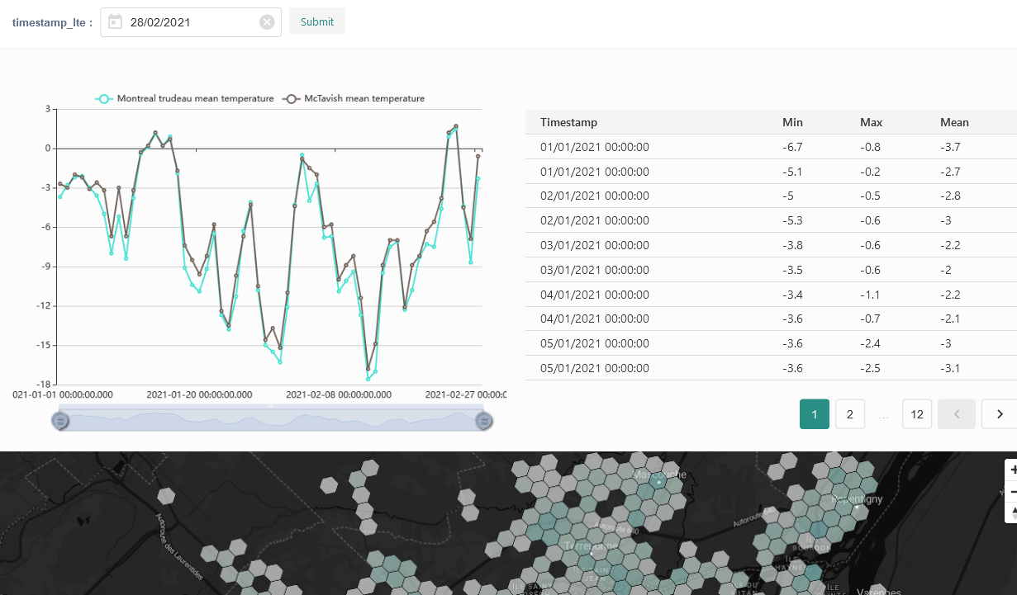Go to page 12 of the table

click(x=917, y=414)
